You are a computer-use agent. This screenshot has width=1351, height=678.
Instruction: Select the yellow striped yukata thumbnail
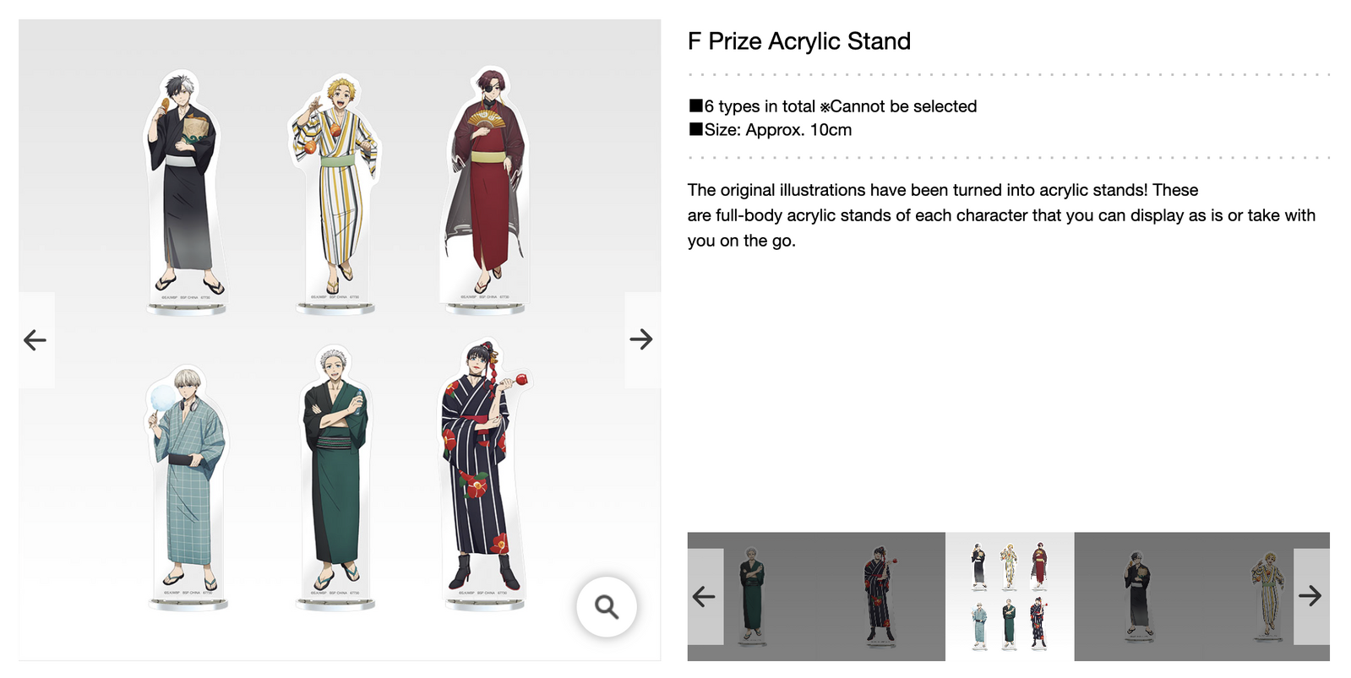(1265, 596)
